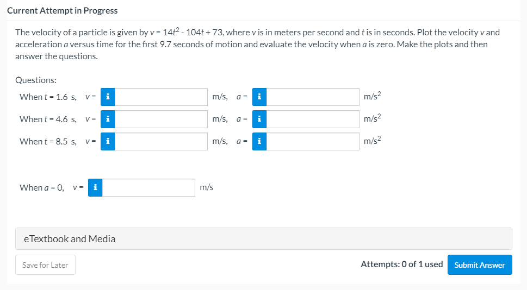Focus velocity input field for t = 4.6 s

coord(161,119)
